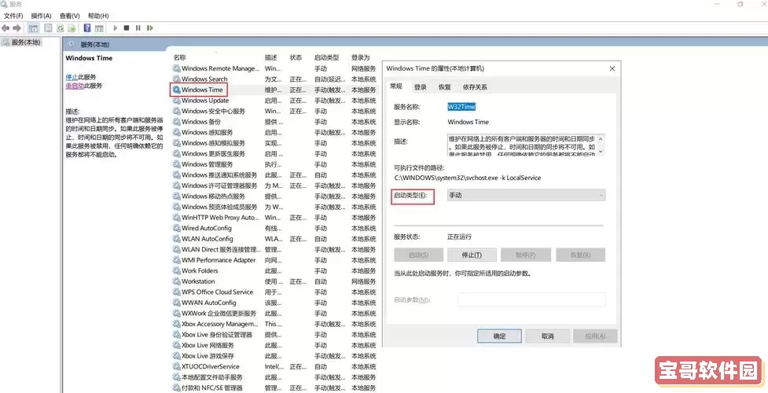This screenshot has height=393, width=768.
Task: Click the Back arrow toolbar icon
Action: pos(6,28)
